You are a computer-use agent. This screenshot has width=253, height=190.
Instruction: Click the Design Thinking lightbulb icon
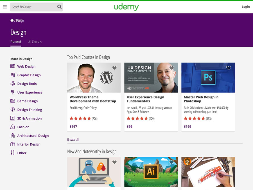point(13,109)
